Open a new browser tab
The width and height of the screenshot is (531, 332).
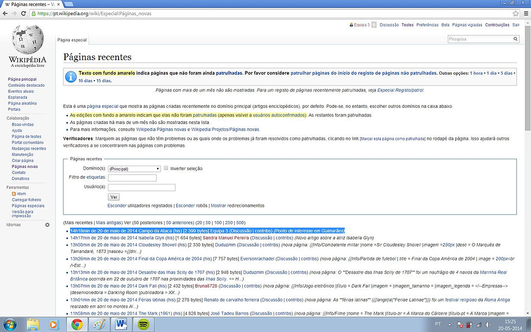click(69, 4)
